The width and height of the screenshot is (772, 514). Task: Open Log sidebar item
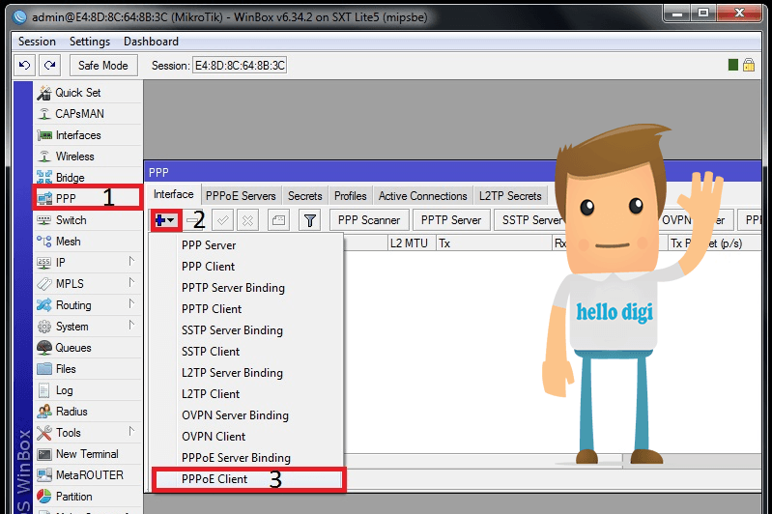(88, 390)
